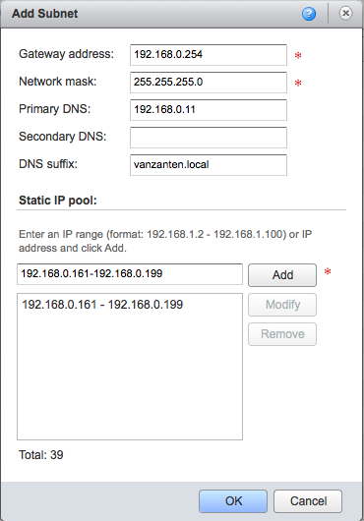Viewport: 364px width, 521px height.
Task: Click the Static IP pool heading
Action: click(58, 201)
